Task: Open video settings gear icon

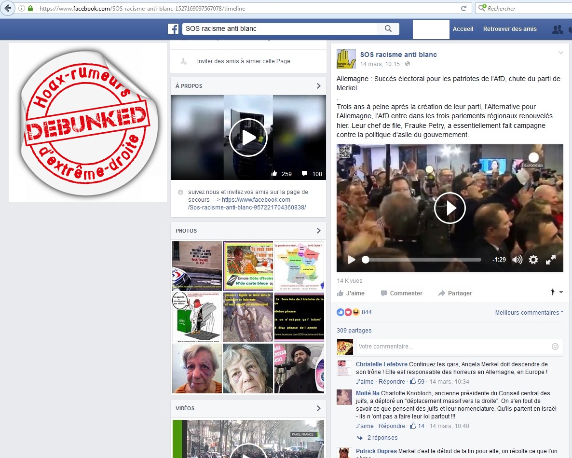Action: click(x=533, y=260)
